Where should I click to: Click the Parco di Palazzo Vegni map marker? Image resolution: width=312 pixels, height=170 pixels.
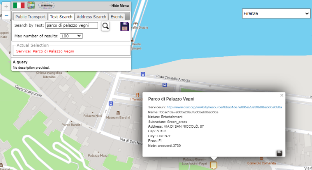pos(213,165)
